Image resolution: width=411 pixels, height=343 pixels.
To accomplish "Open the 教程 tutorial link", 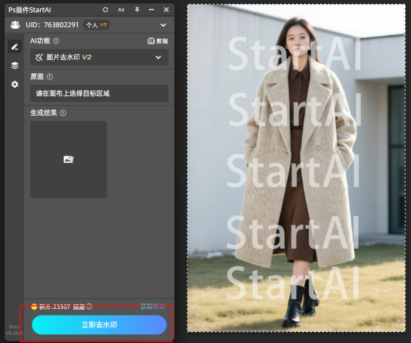I will (x=158, y=41).
